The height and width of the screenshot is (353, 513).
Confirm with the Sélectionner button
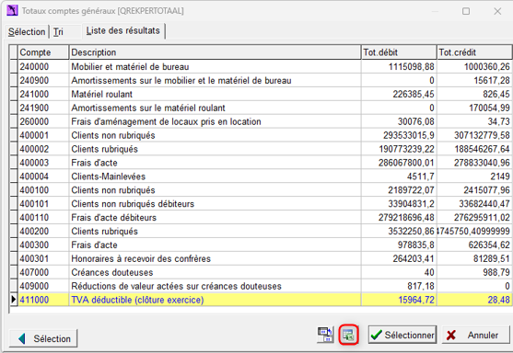402,335
